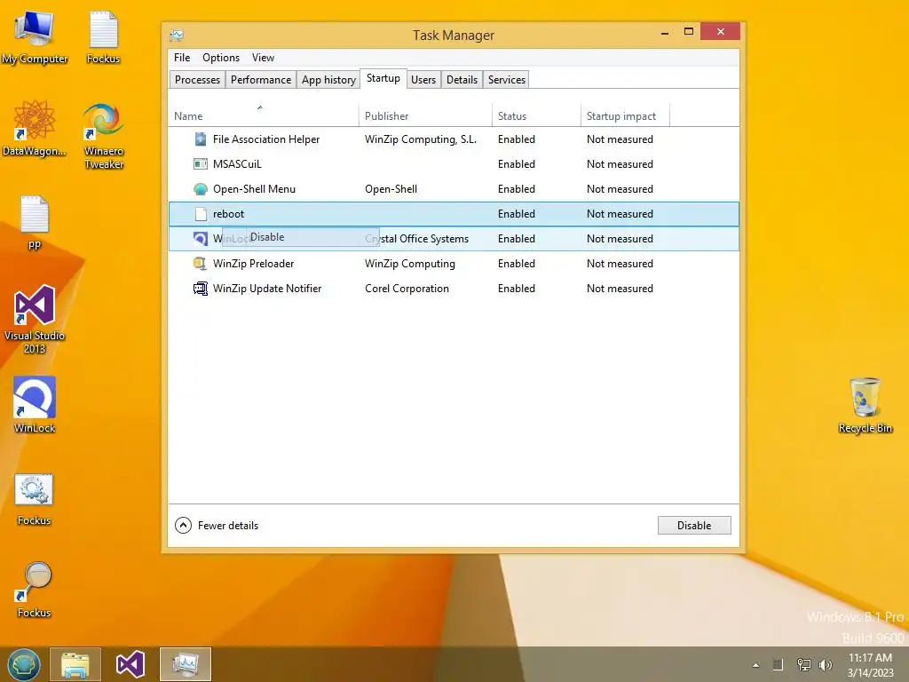Click Corel Corporation publisher cell
Image resolution: width=909 pixels, height=682 pixels.
407,289
